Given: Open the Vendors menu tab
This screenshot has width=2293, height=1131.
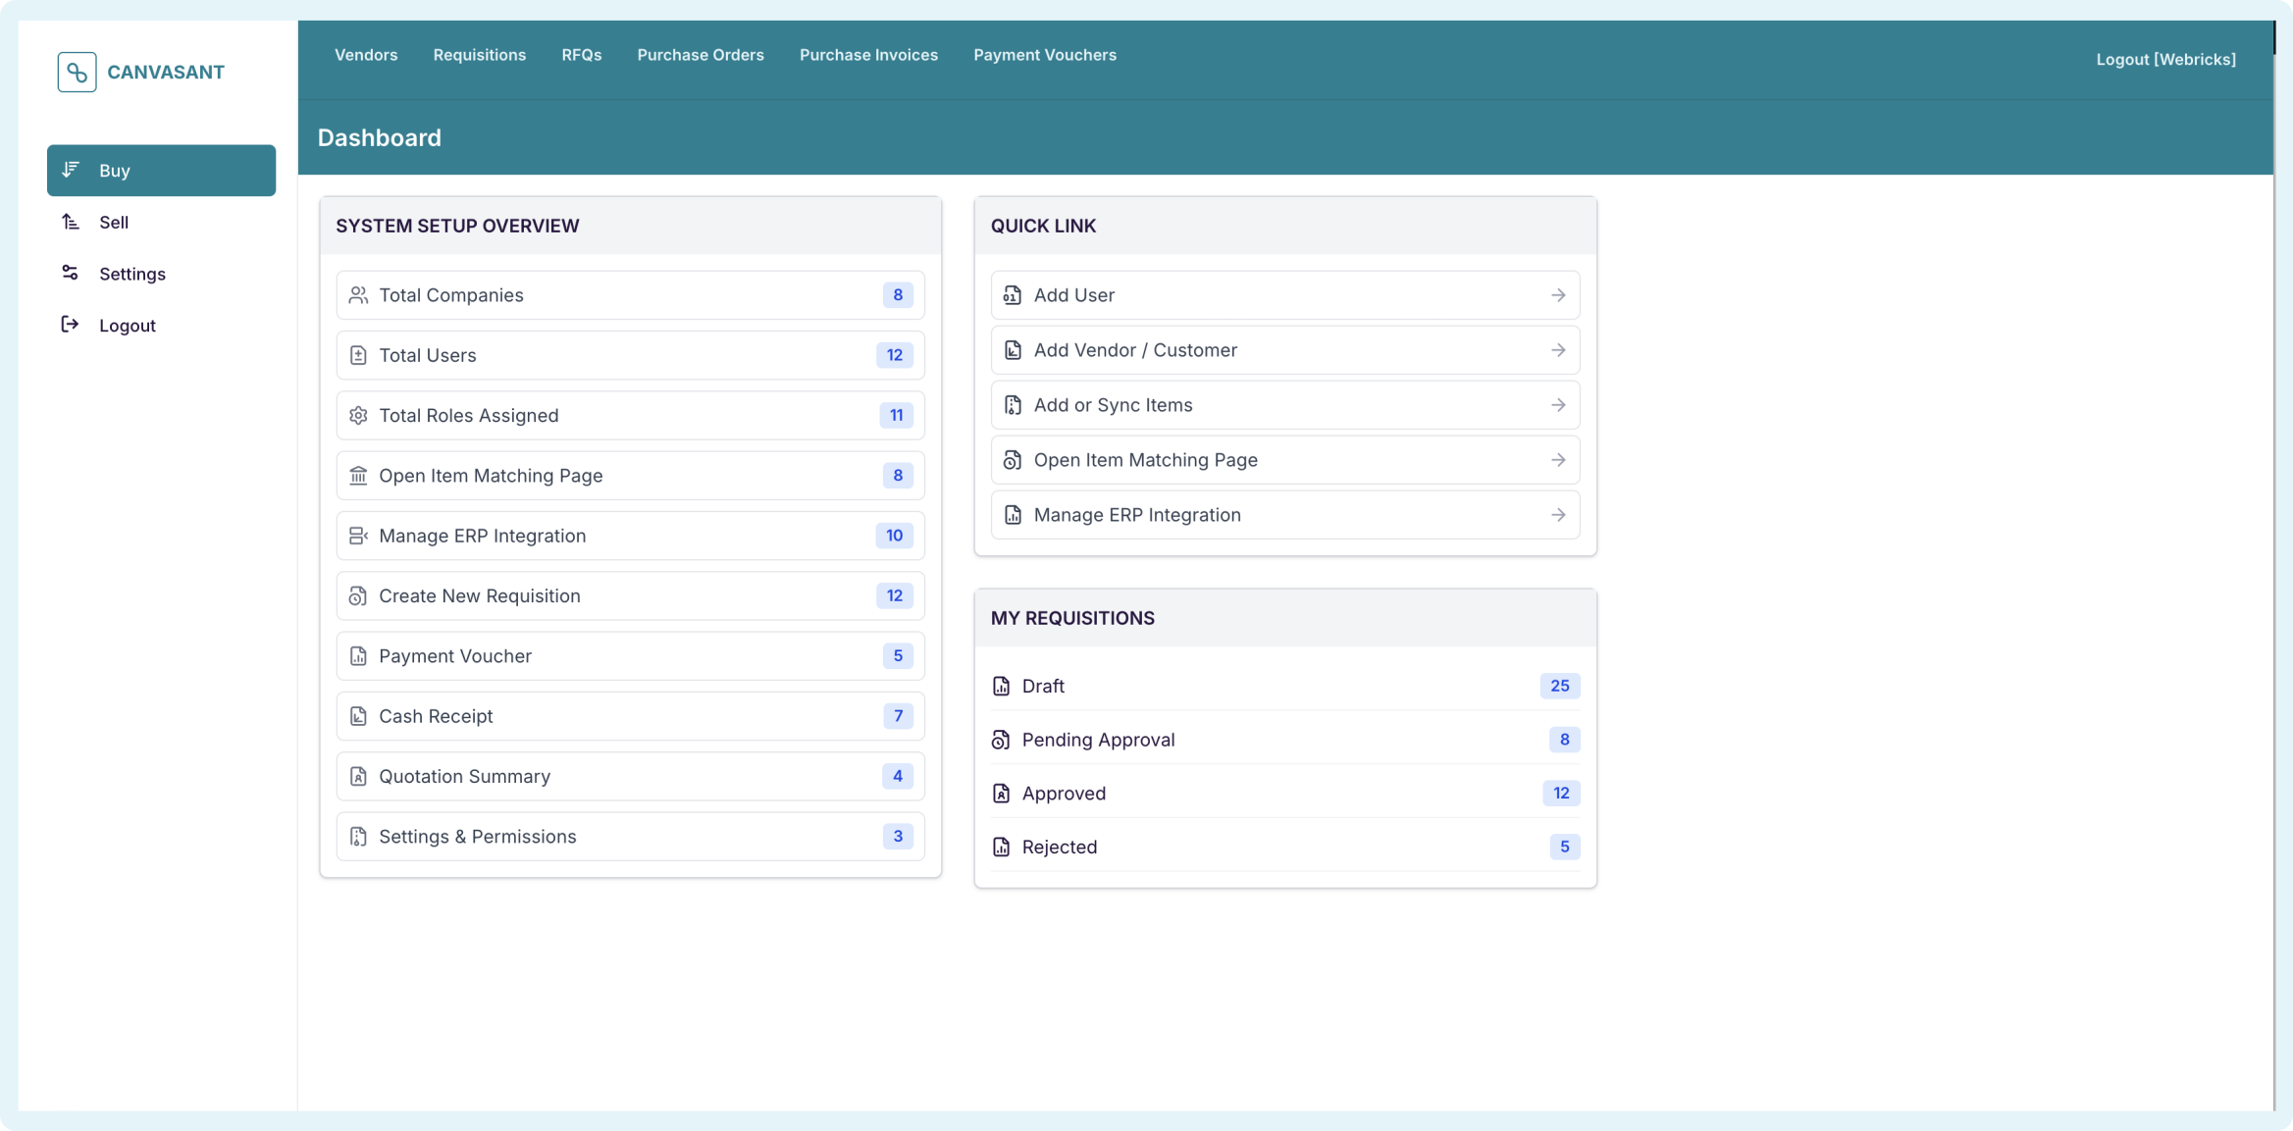Looking at the screenshot, I should [366, 55].
